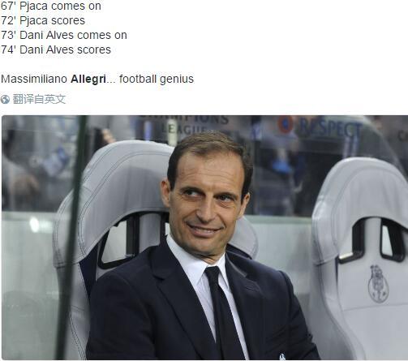Select the "67' Pjaca comes on" line
Viewport: 408px width, 361px height.
pos(50,6)
